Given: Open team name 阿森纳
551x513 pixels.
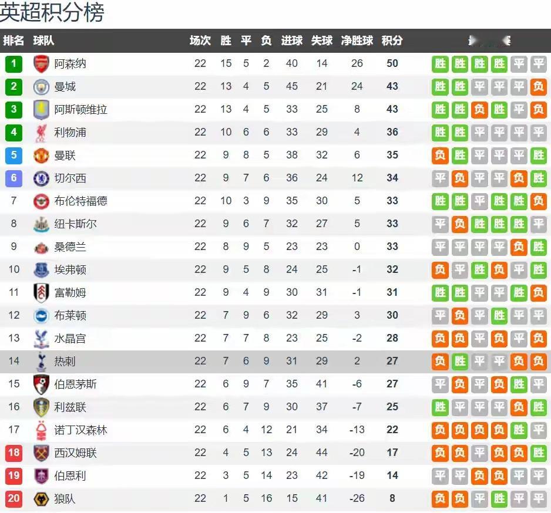Looking at the screenshot, I should click(x=70, y=64).
